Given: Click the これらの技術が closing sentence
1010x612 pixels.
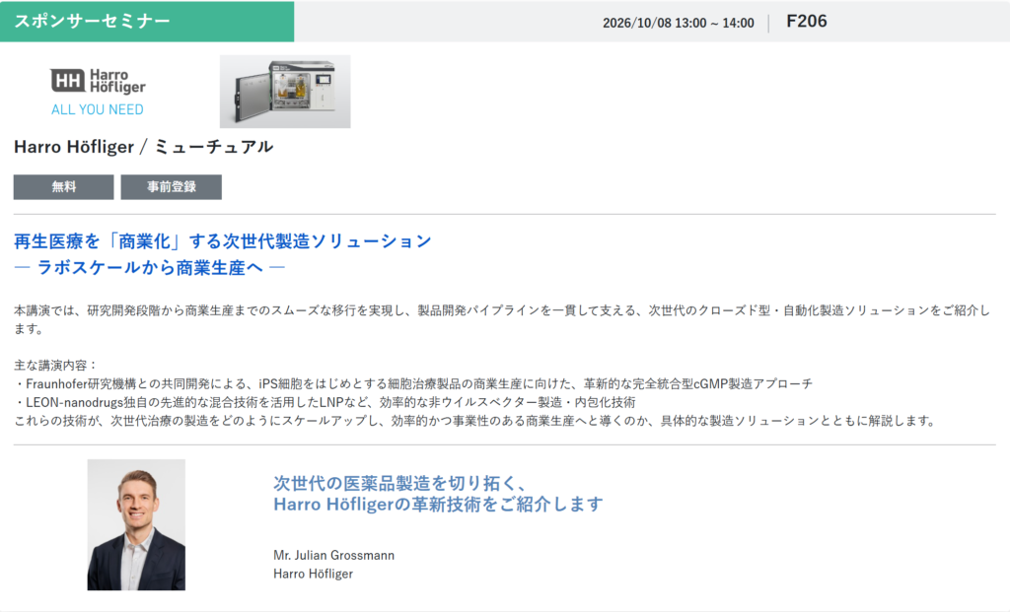Looking at the screenshot, I should coord(474,421).
